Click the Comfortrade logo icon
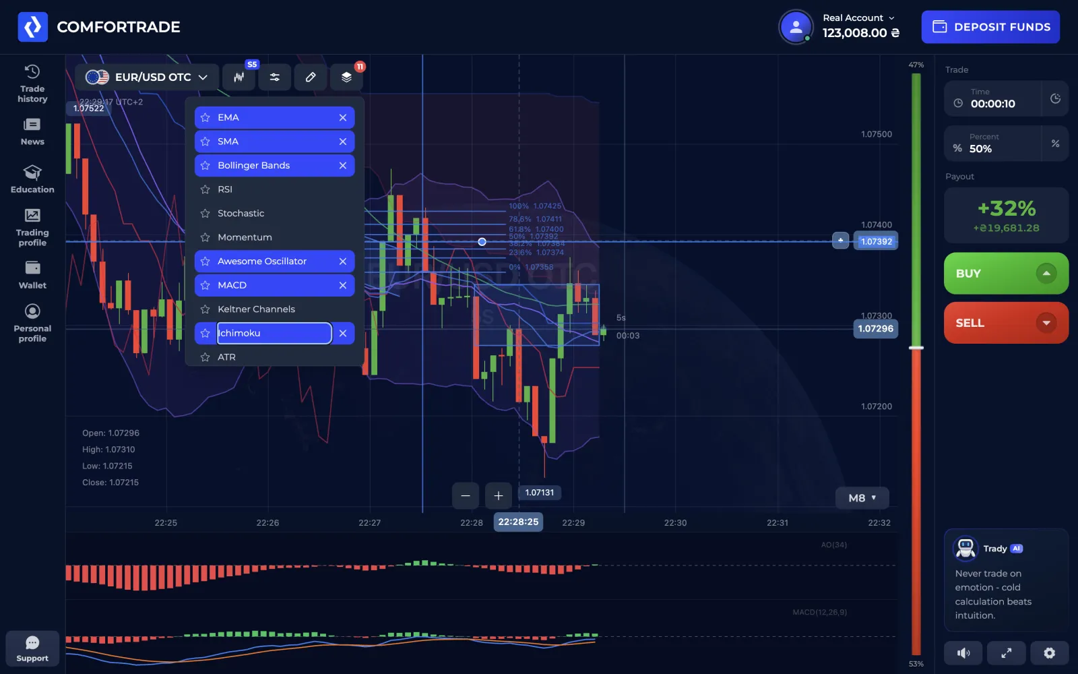This screenshot has height=674, width=1078. [32, 27]
